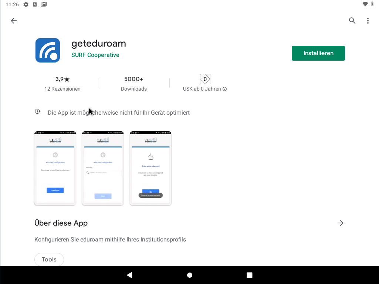Viewport: 379px width, 284px height.
Task: Tap info icon next to optimization warning
Action: [37, 112]
